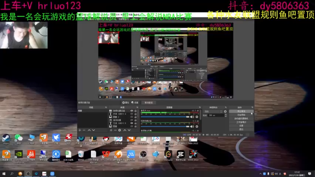Viewport: 315px width, 177px height.
Task: Open the WPS Office desktop shortcut
Action: pos(106,156)
